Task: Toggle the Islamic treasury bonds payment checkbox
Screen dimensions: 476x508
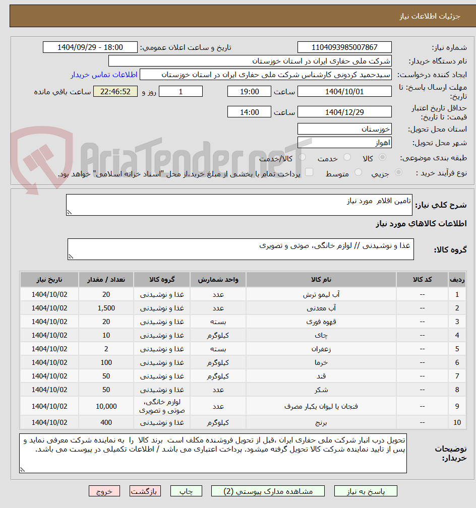Action: pyautogui.click(x=309, y=172)
